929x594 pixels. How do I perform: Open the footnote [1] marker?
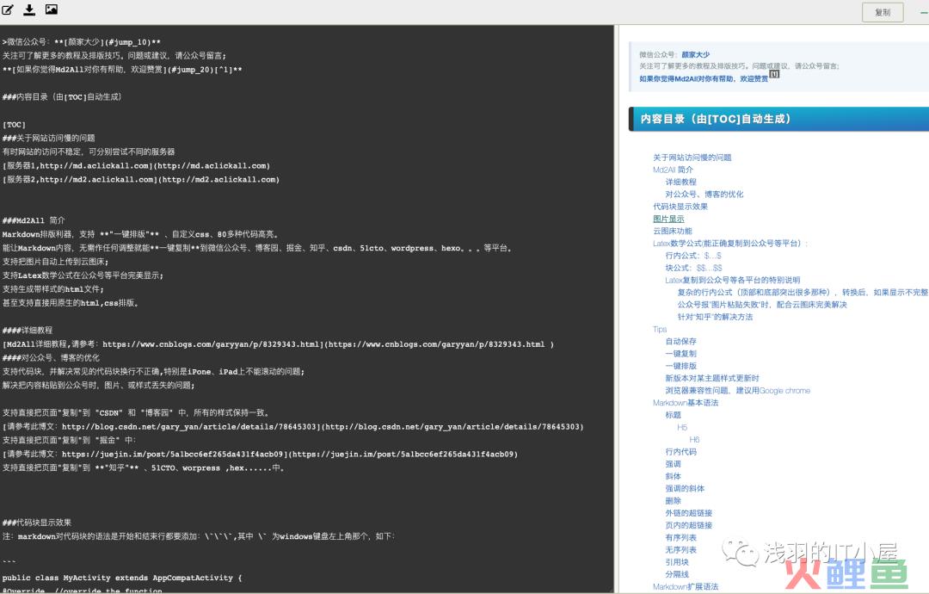pos(774,74)
